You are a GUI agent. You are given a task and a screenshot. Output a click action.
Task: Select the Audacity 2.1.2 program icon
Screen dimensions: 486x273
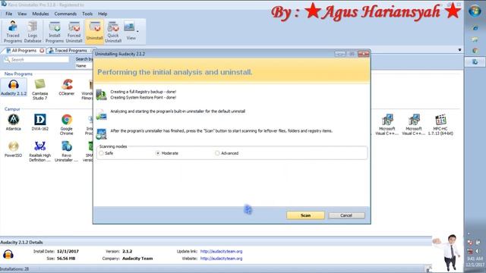tap(14, 88)
